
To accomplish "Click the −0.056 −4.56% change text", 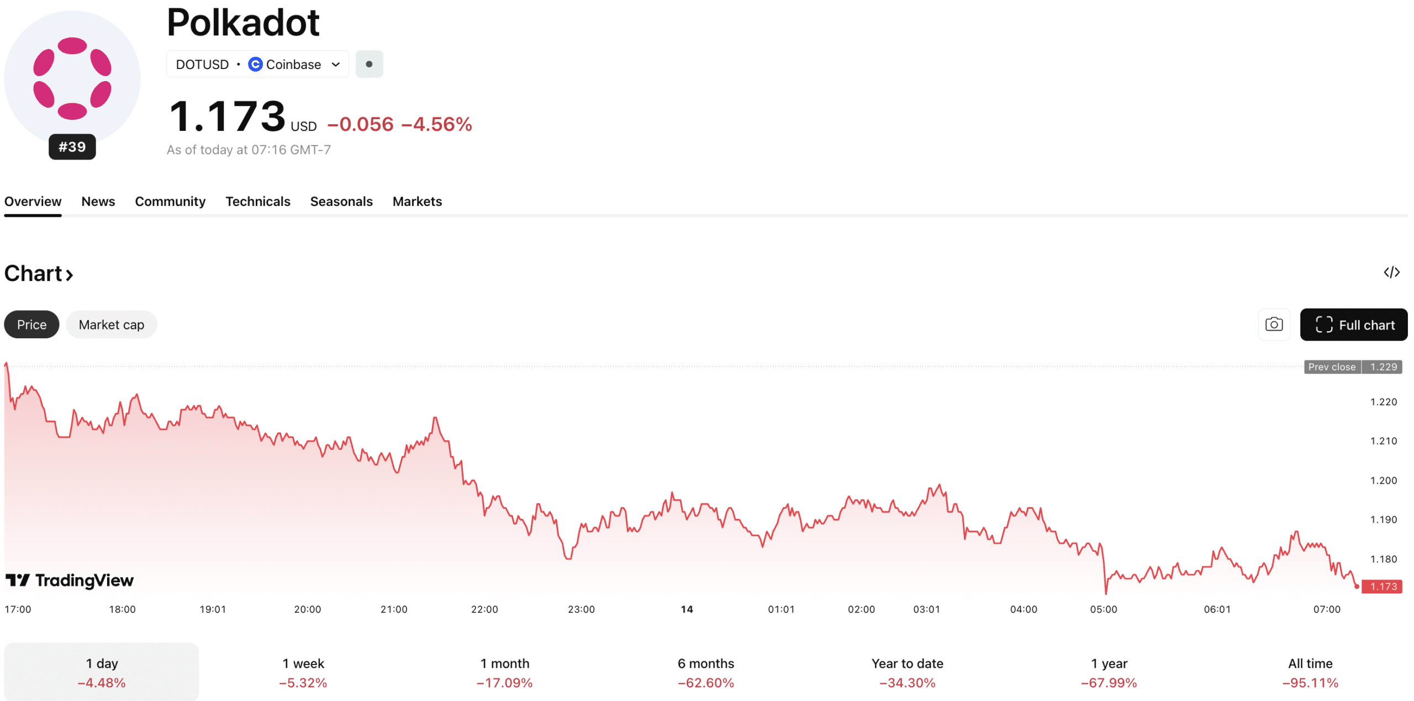I will 400,124.
